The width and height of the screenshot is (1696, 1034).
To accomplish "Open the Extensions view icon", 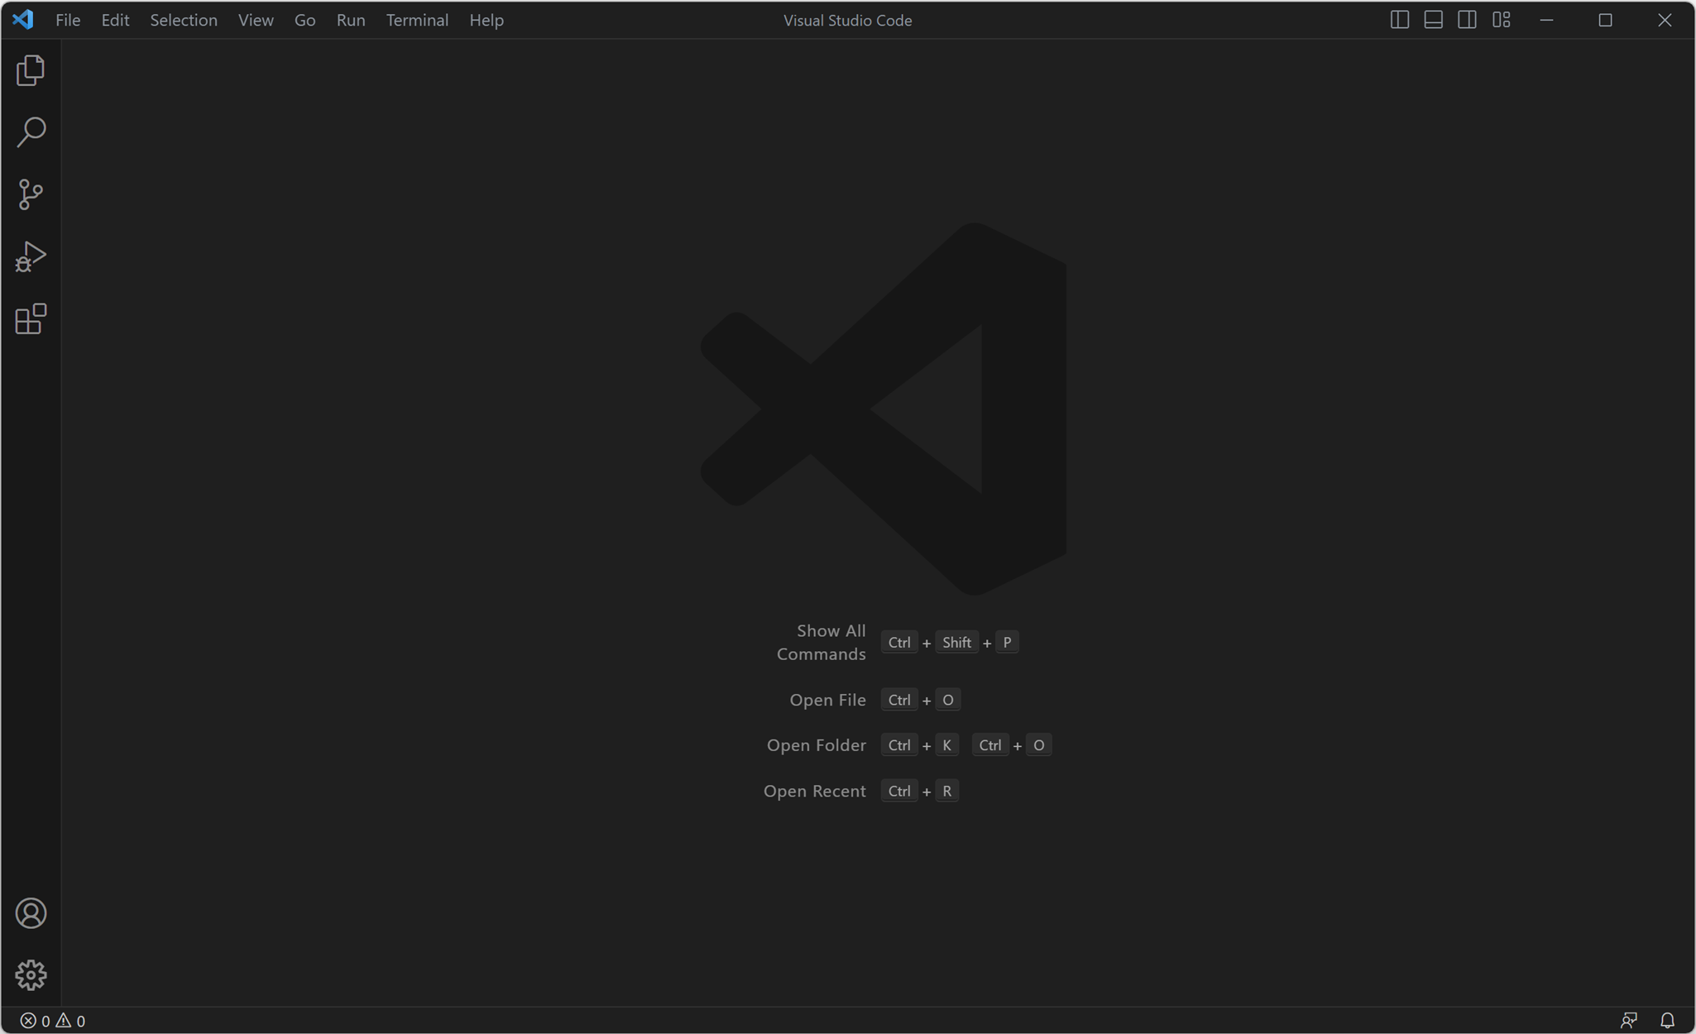I will [31, 318].
